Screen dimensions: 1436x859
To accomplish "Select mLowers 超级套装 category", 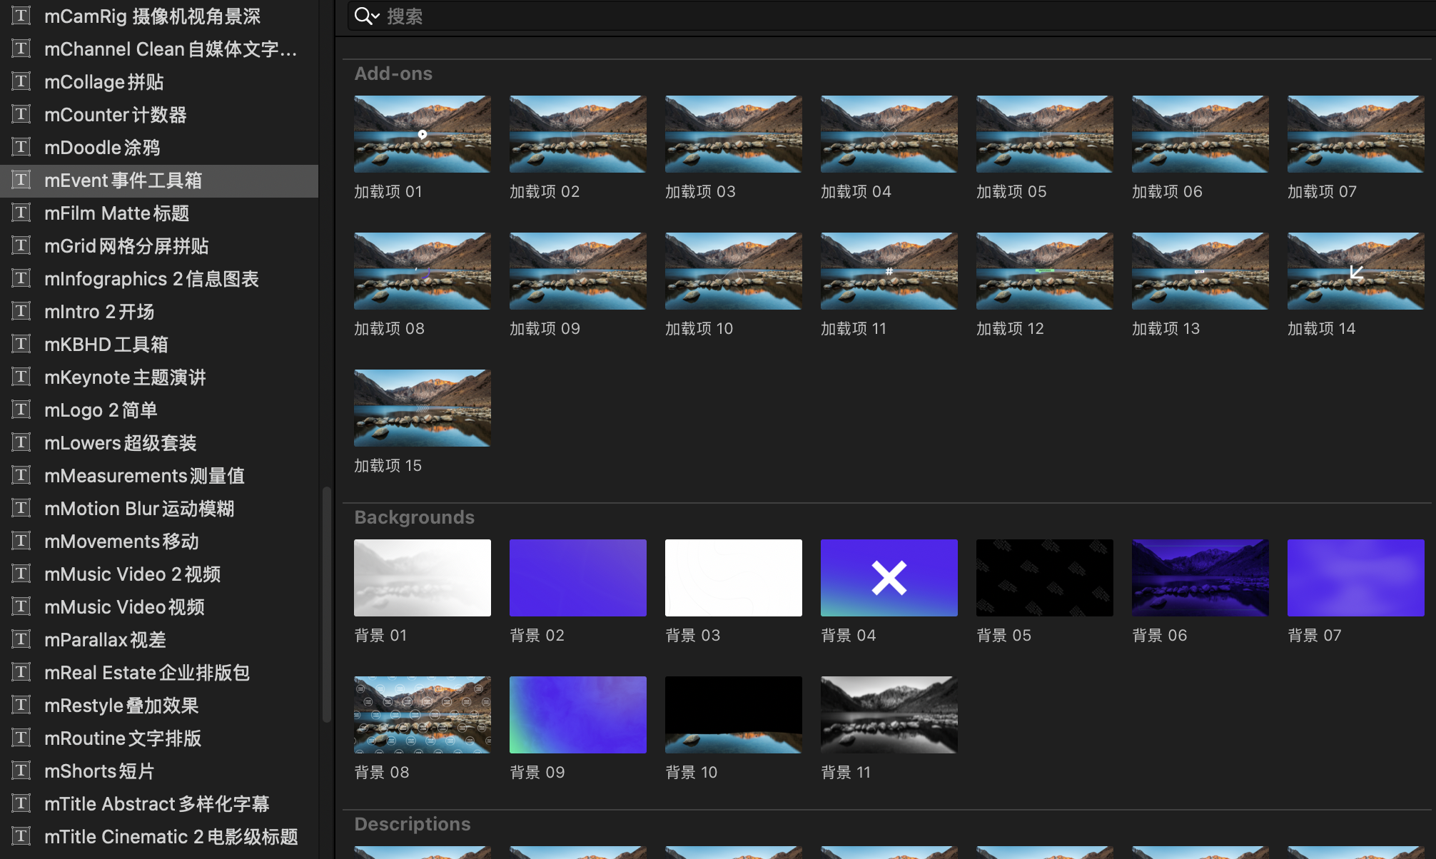I will click(159, 443).
